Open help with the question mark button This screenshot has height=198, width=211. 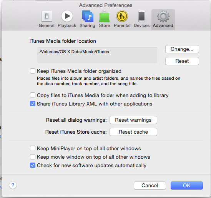tap(13, 185)
